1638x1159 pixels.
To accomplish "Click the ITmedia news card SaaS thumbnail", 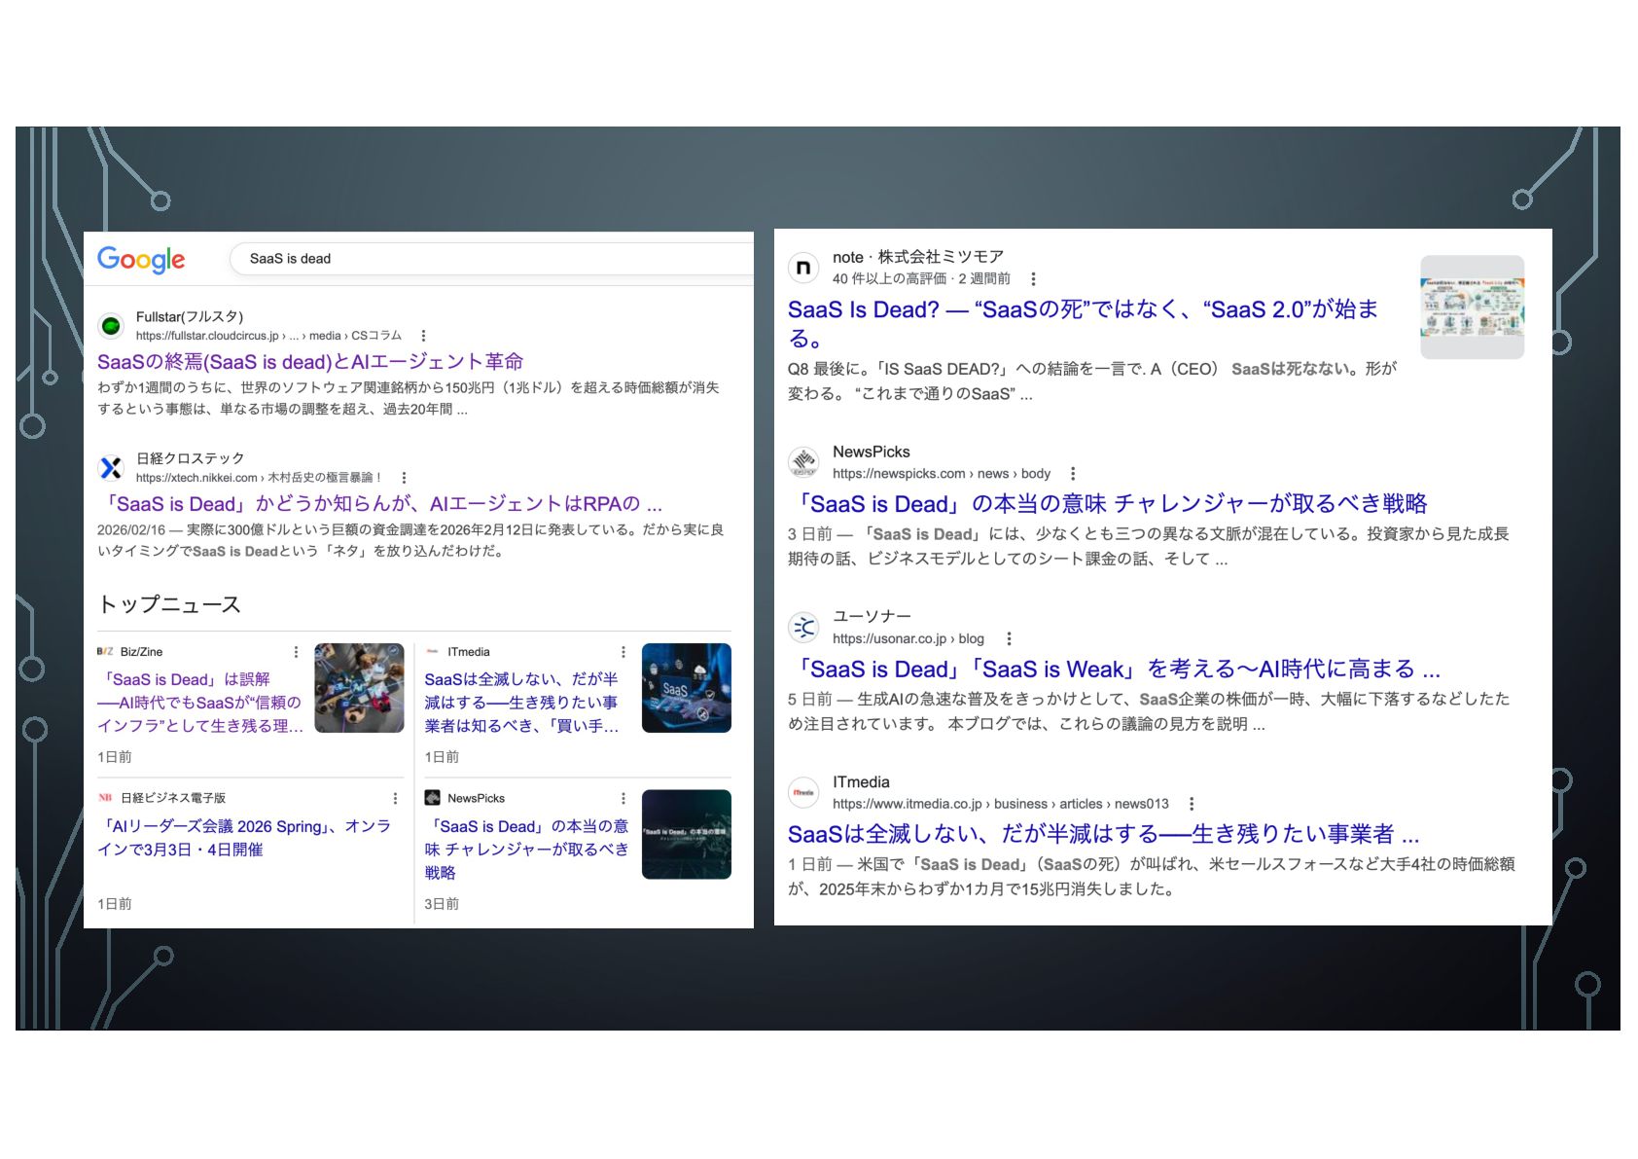I will point(687,688).
